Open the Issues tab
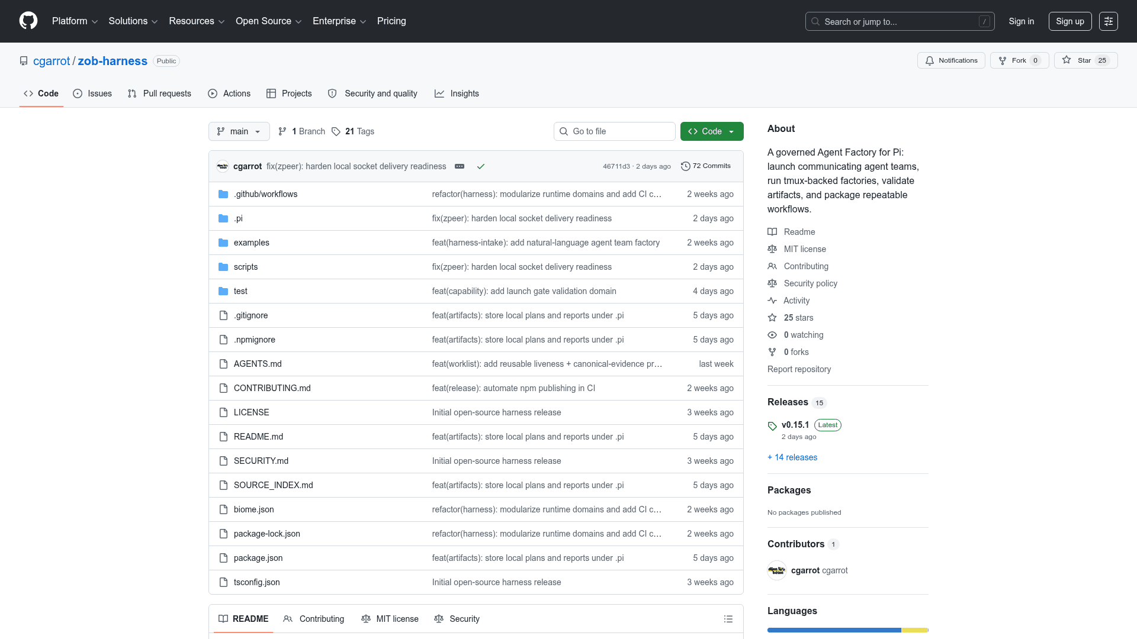1137x639 pixels. click(92, 93)
